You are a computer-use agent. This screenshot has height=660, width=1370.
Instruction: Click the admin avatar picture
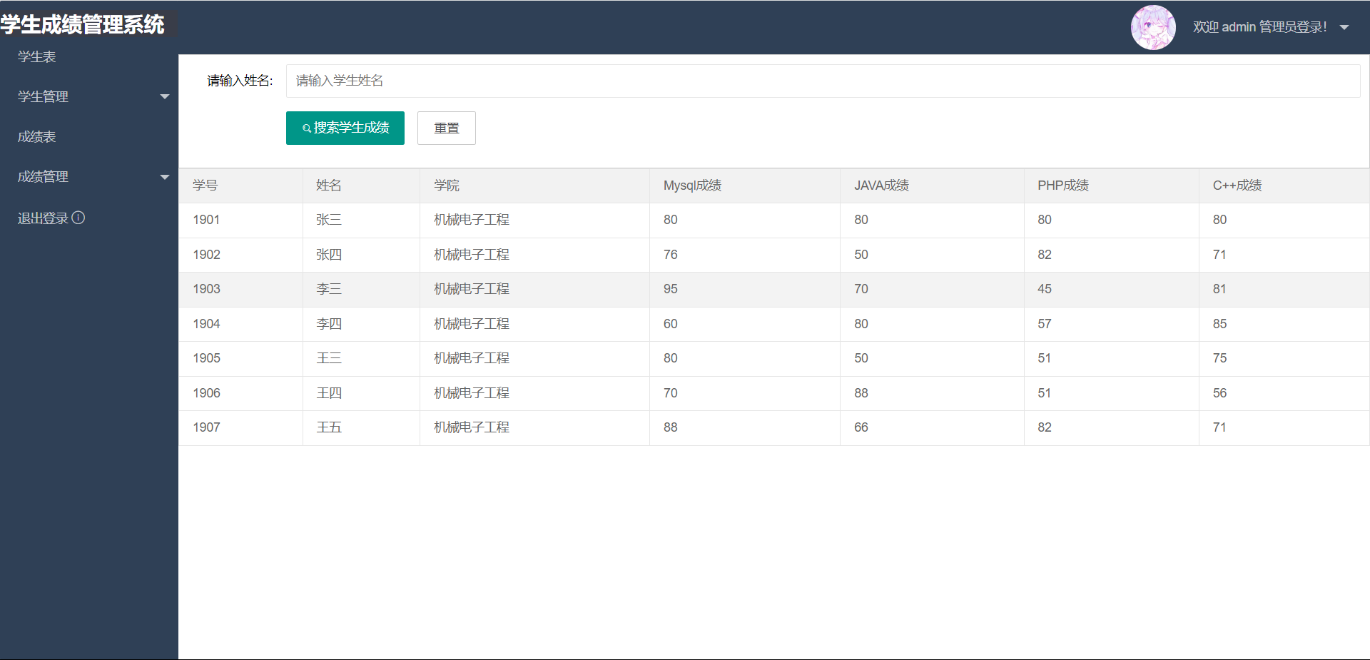(1153, 27)
